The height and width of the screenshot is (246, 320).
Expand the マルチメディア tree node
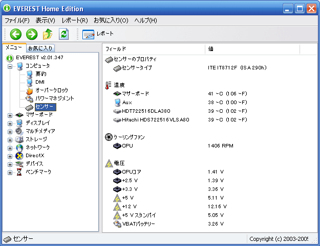[10, 132]
